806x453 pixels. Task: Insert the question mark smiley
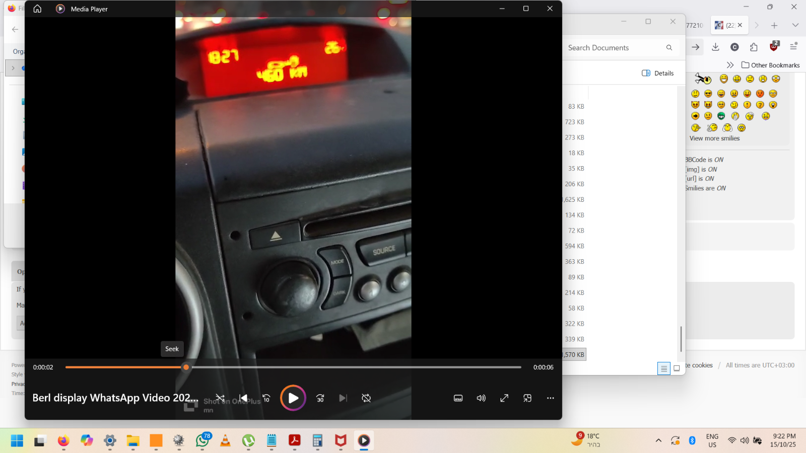(x=760, y=105)
